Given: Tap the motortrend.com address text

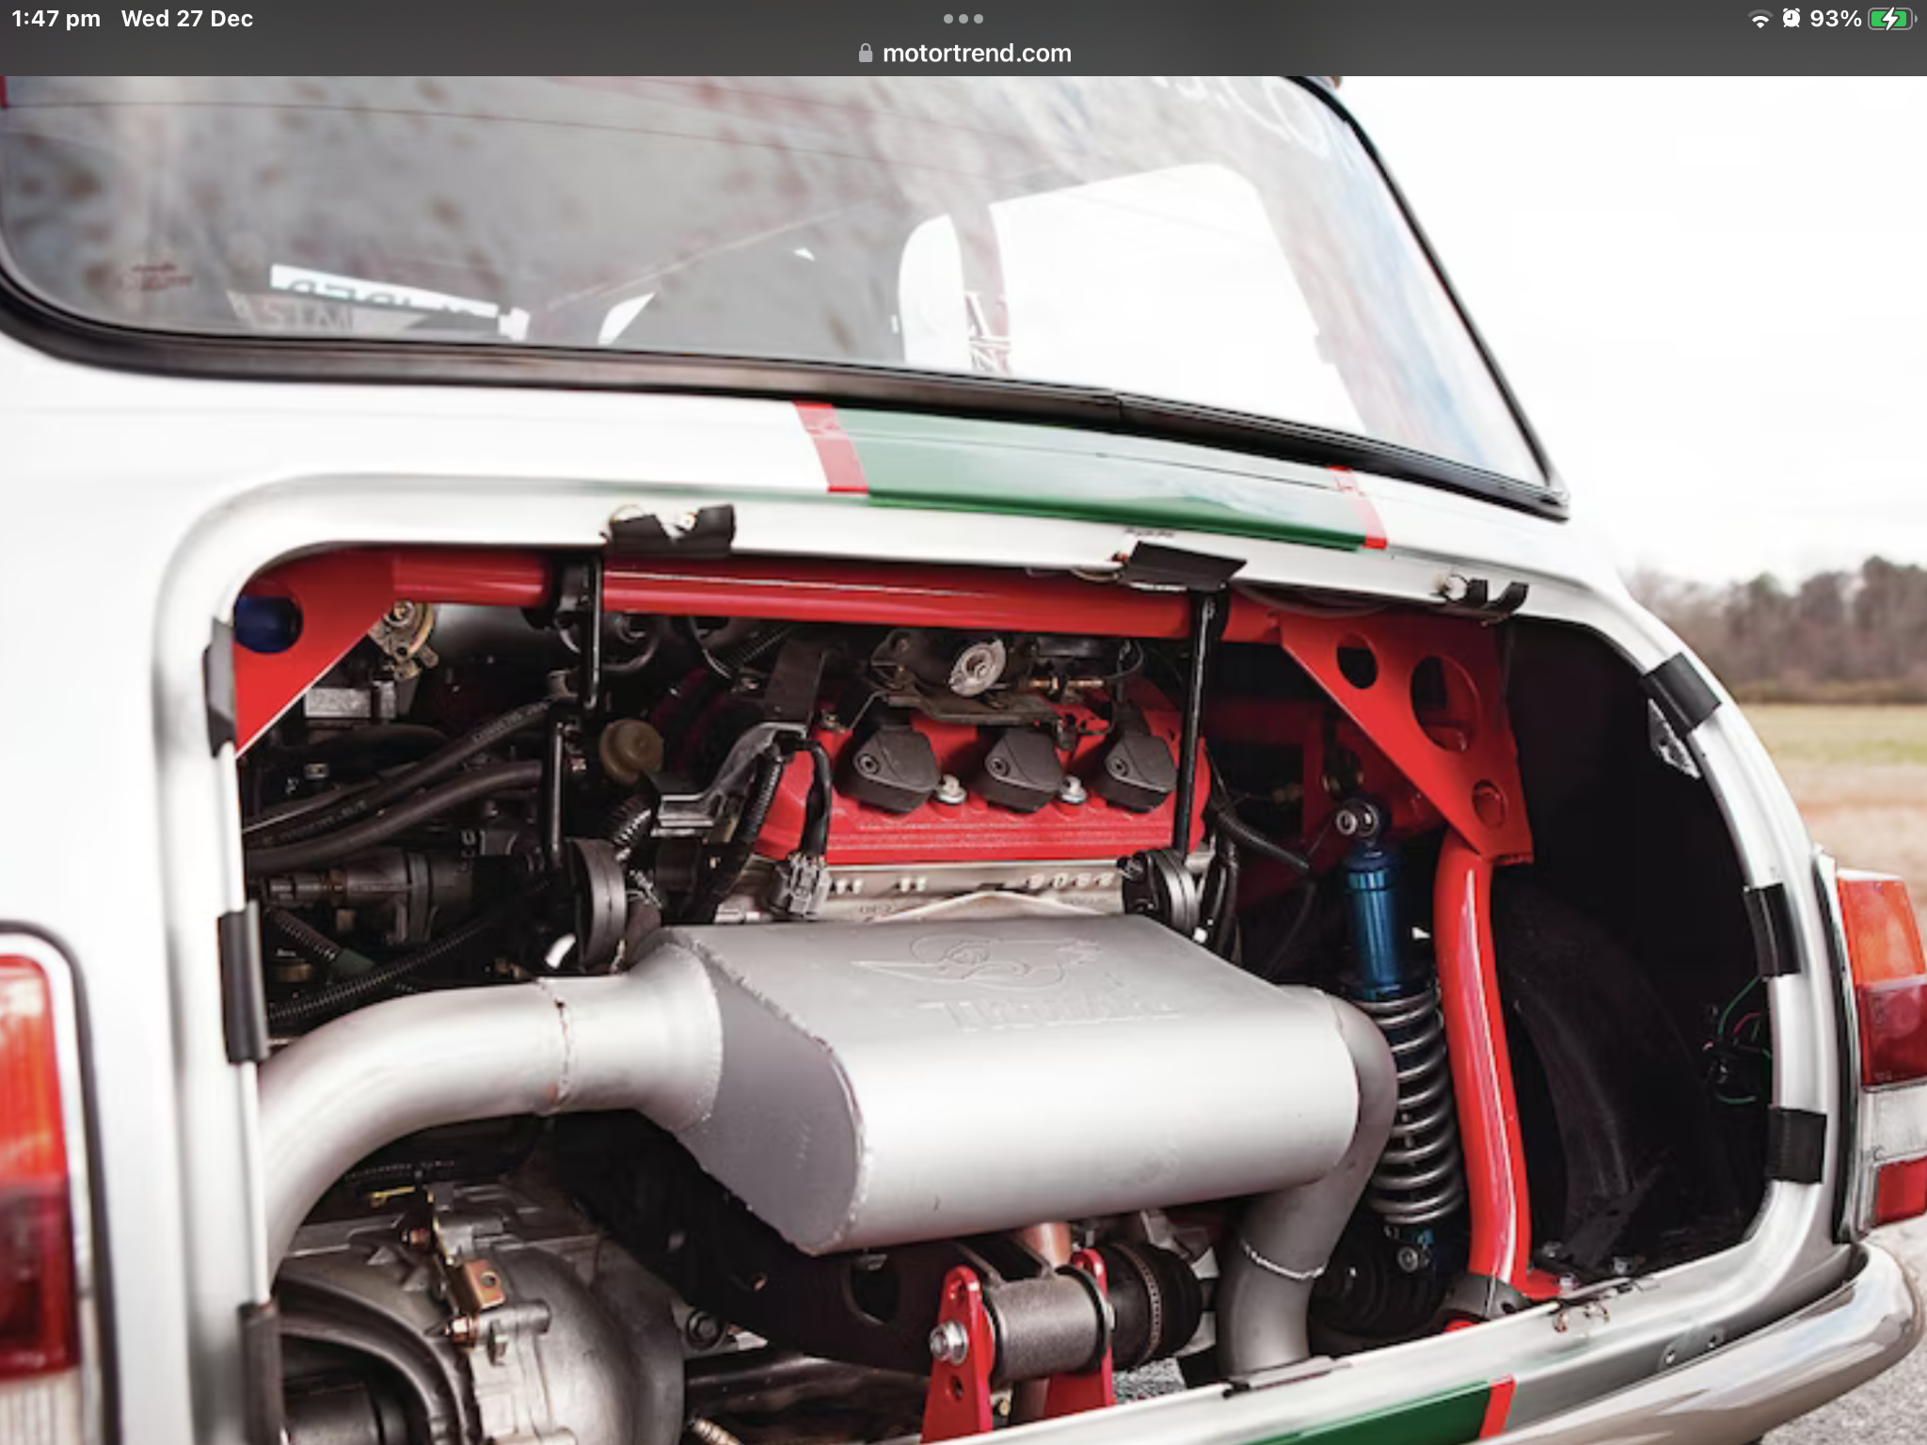Looking at the screenshot, I should pos(977,54).
